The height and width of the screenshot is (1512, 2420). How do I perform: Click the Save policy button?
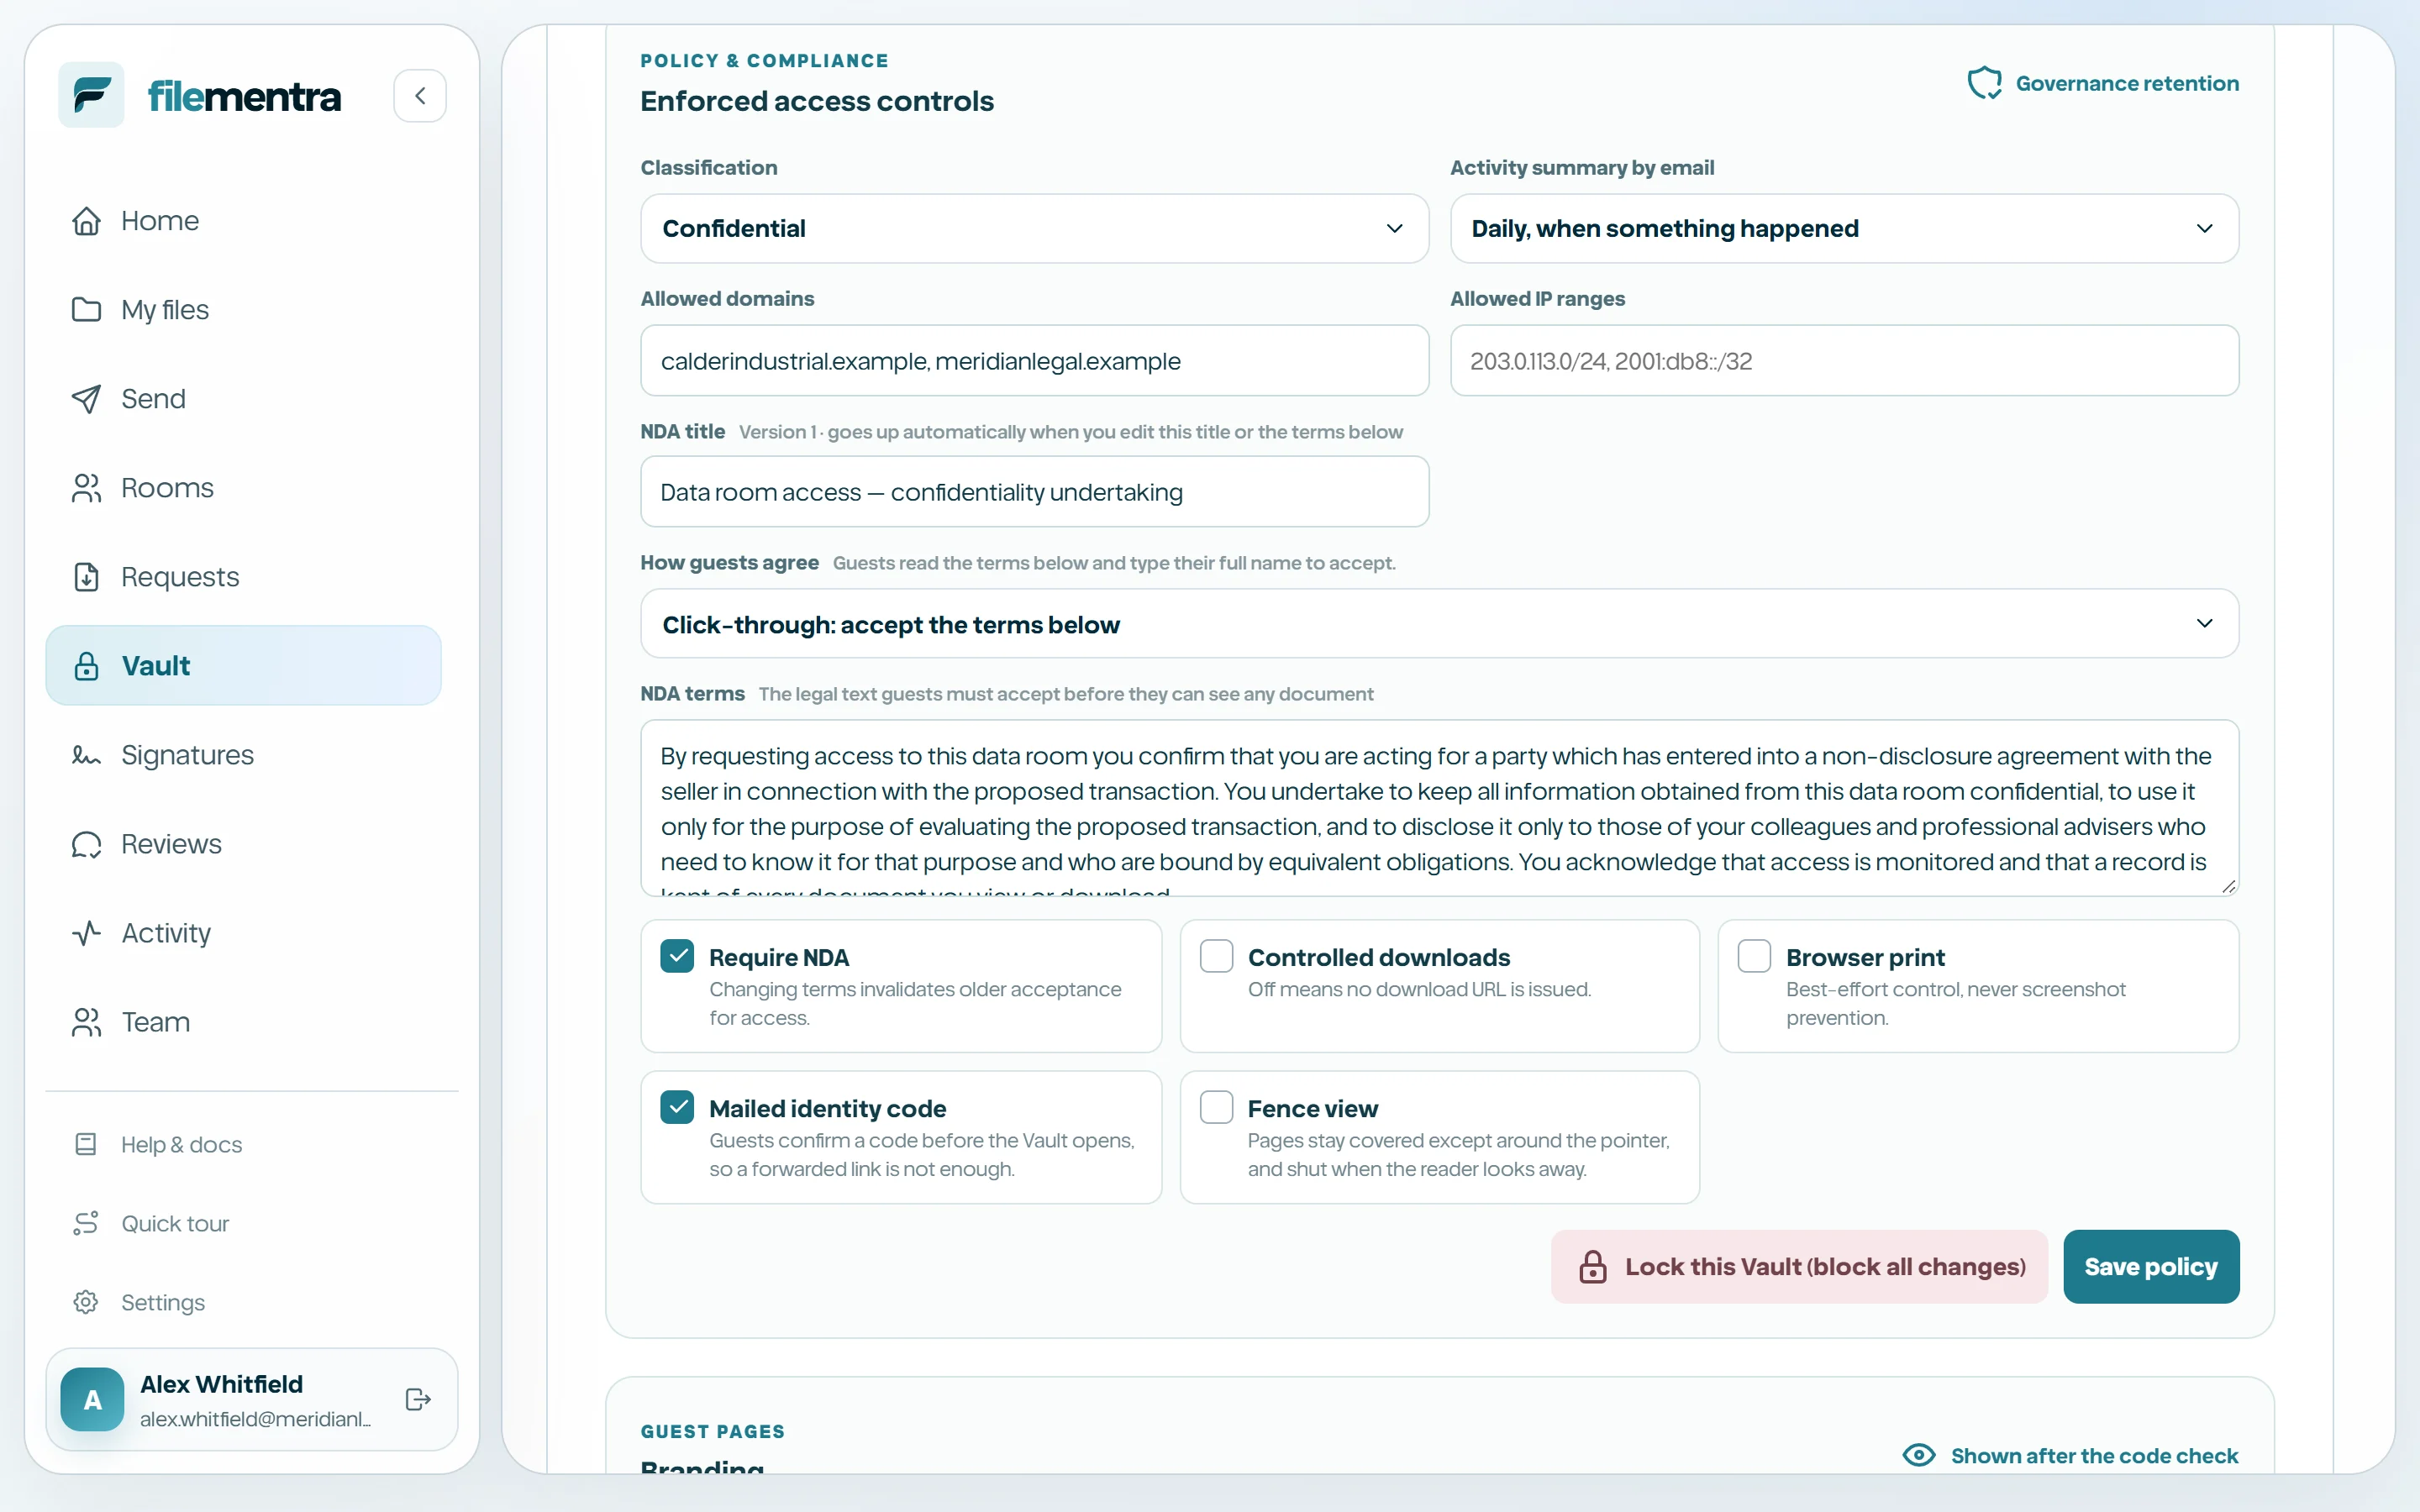tap(2150, 1266)
